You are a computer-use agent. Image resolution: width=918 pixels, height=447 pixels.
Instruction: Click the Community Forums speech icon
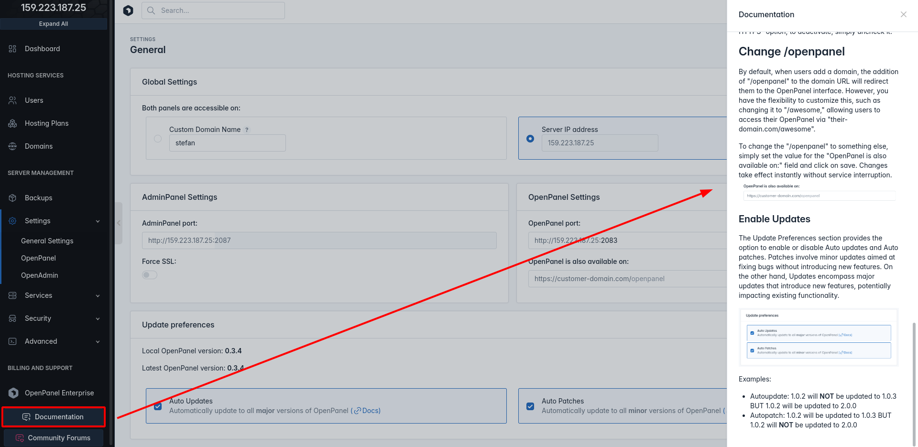point(20,438)
